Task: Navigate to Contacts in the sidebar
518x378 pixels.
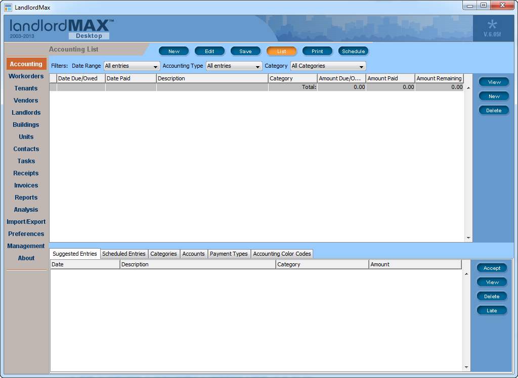Action: pos(26,149)
